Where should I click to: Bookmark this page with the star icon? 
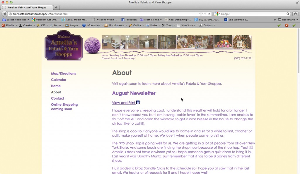point(201,14)
